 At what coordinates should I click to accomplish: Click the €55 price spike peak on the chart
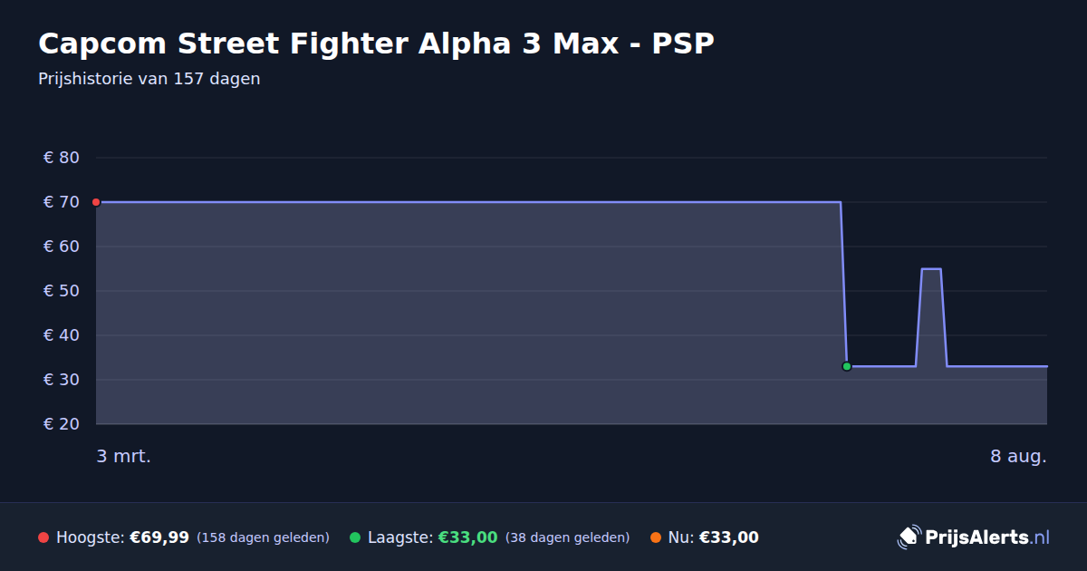931,269
